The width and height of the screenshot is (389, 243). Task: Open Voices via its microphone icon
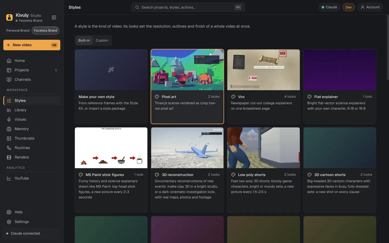[9, 120]
